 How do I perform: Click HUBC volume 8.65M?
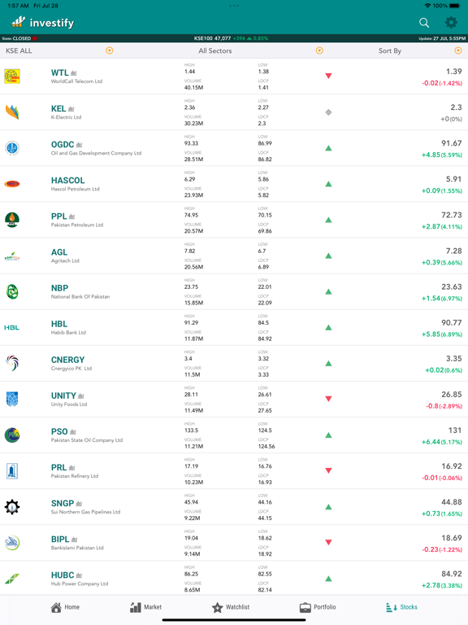193,589
